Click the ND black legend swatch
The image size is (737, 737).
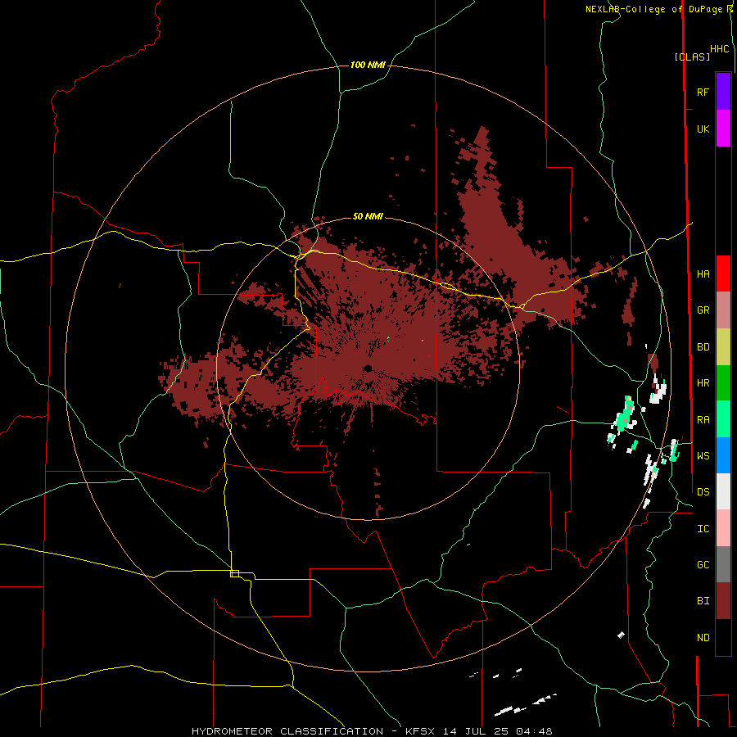[723, 637]
